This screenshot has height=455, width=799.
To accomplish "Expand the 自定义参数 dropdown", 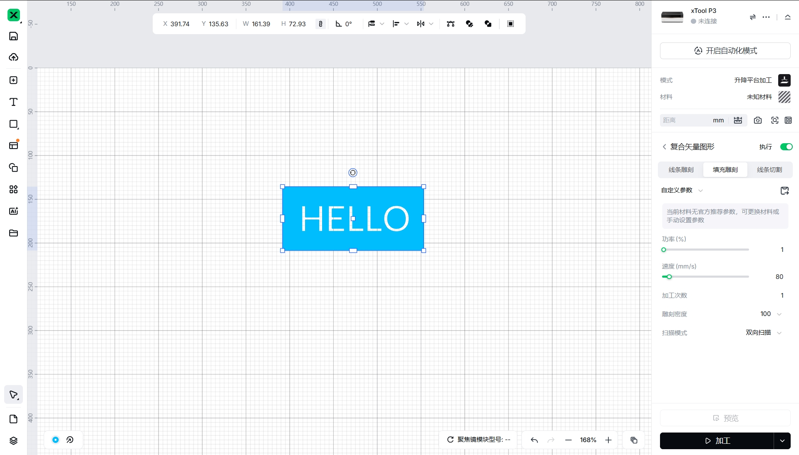I will (682, 190).
